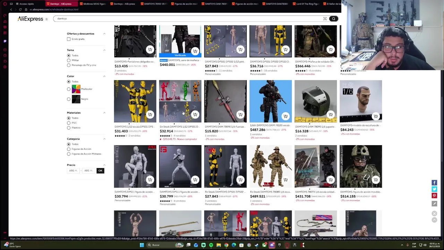
Task: Click the black search magnifier button
Action: pos(333,19)
